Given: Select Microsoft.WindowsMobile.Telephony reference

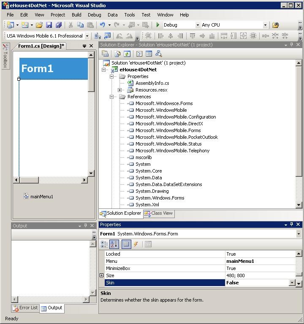Looking at the screenshot, I should pyautogui.click(x=172, y=151).
